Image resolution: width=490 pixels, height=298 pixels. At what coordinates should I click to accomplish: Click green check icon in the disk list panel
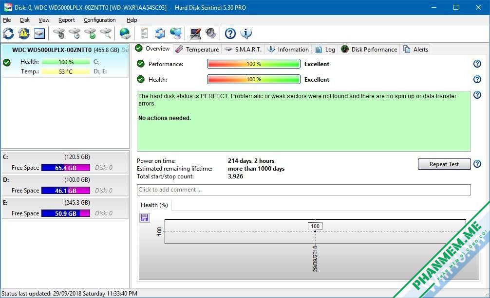coord(6,62)
